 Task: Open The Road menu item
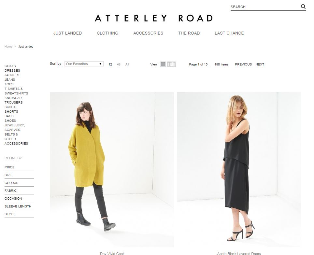189,33
